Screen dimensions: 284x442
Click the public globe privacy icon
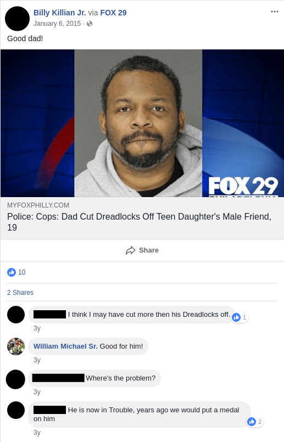click(x=90, y=24)
